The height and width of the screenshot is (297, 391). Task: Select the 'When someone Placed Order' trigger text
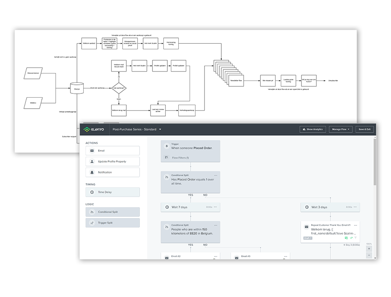tap(192, 148)
